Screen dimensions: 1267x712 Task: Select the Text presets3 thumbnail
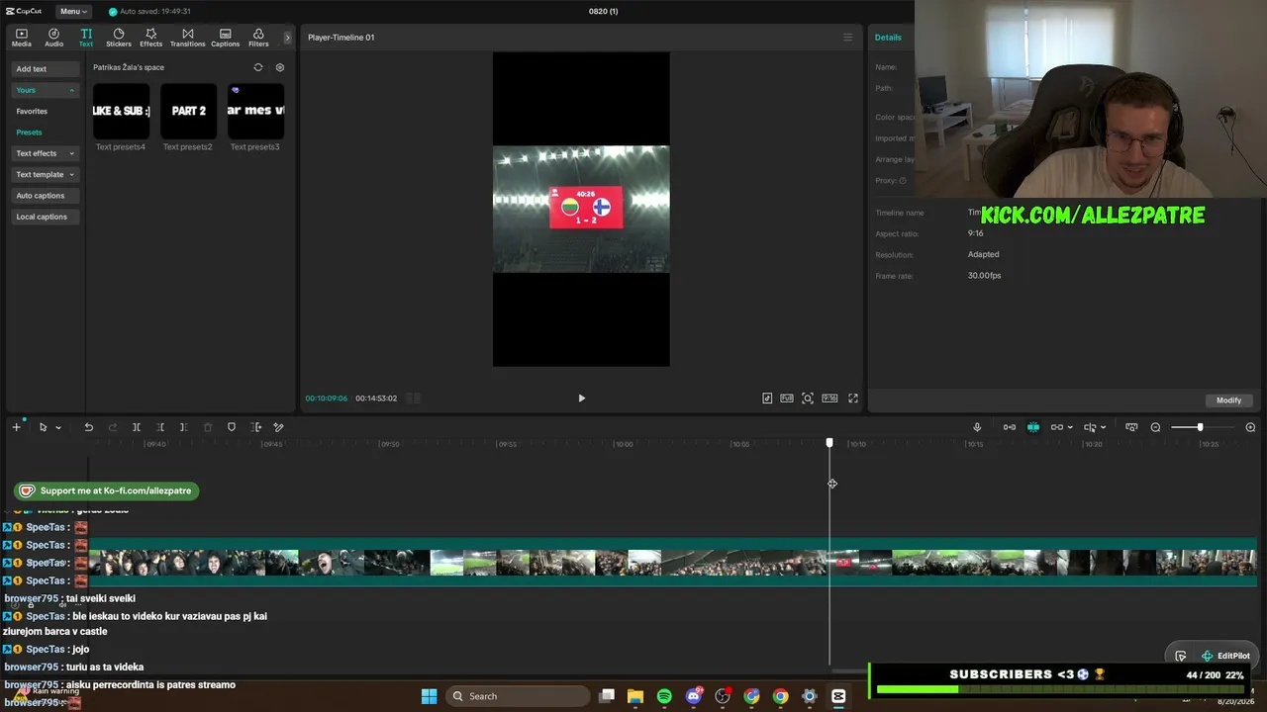(255, 111)
